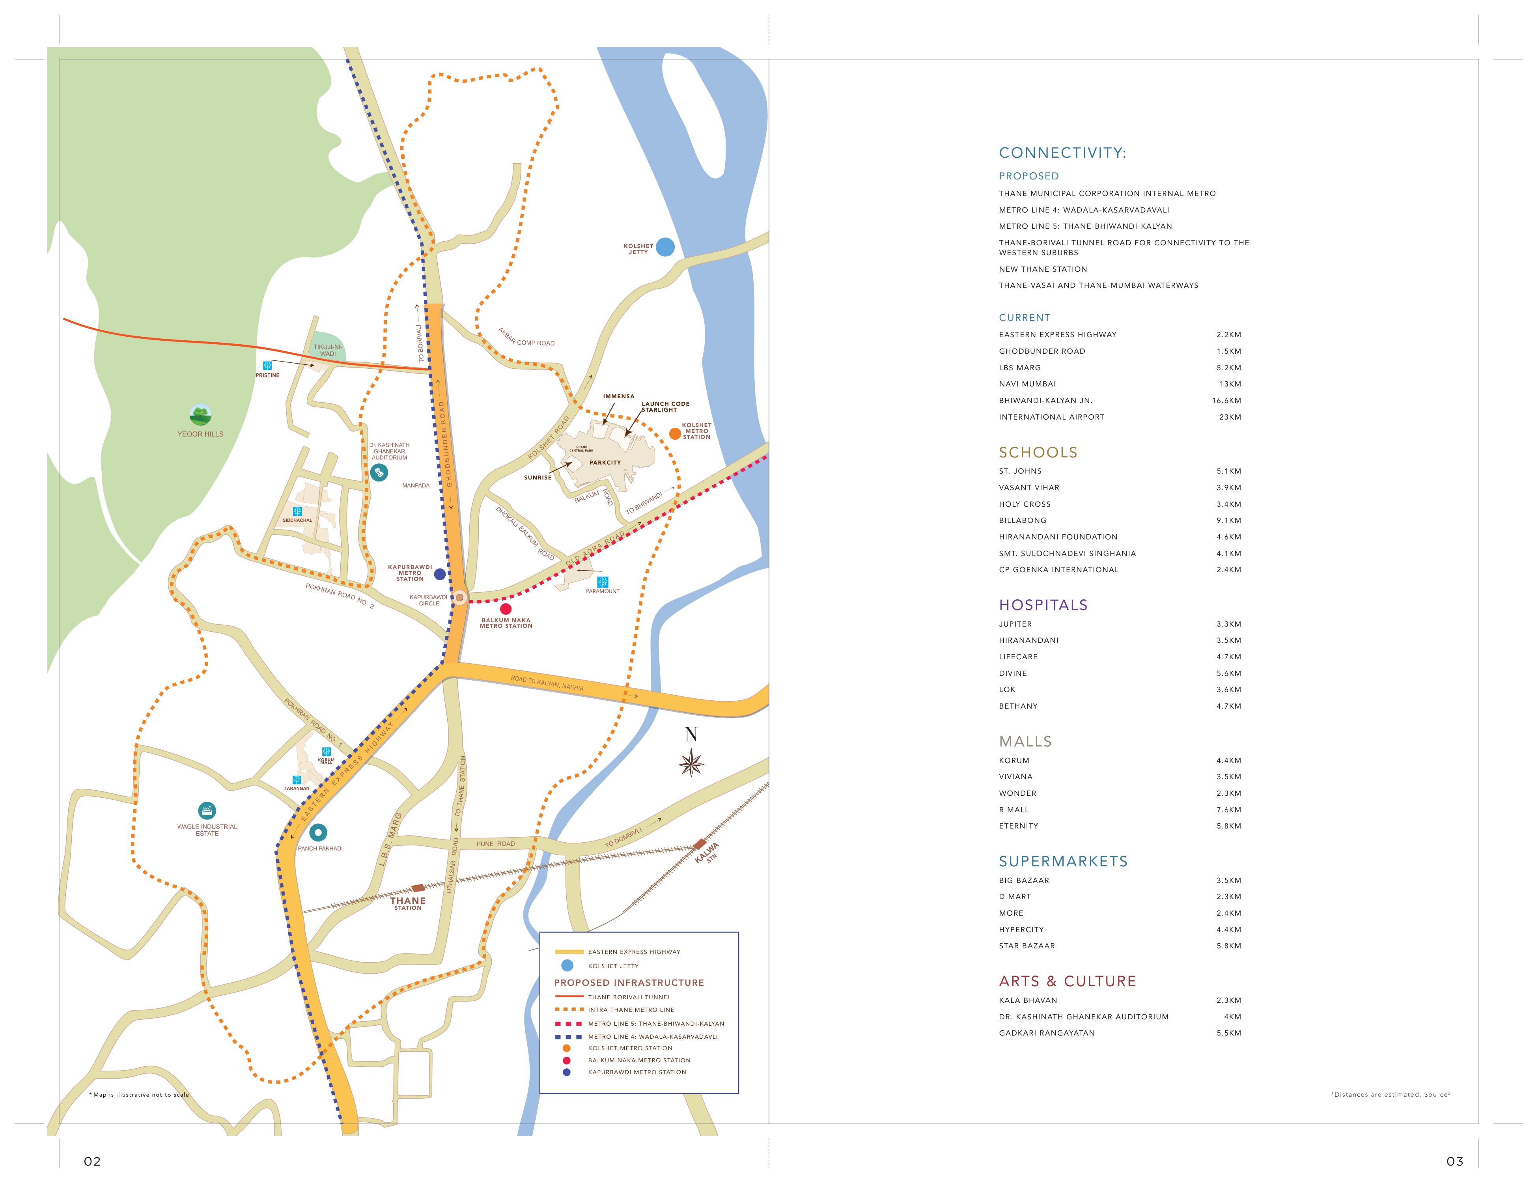The image size is (1538, 1183).
Task: Click the Schools section heading
Action: pos(1038,453)
